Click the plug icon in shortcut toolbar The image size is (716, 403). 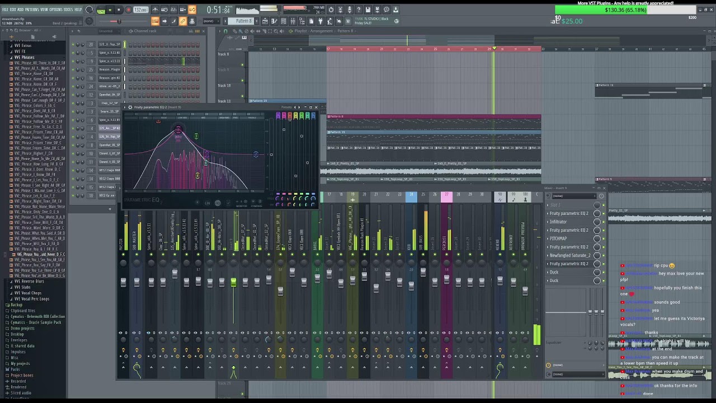[x=321, y=21]
